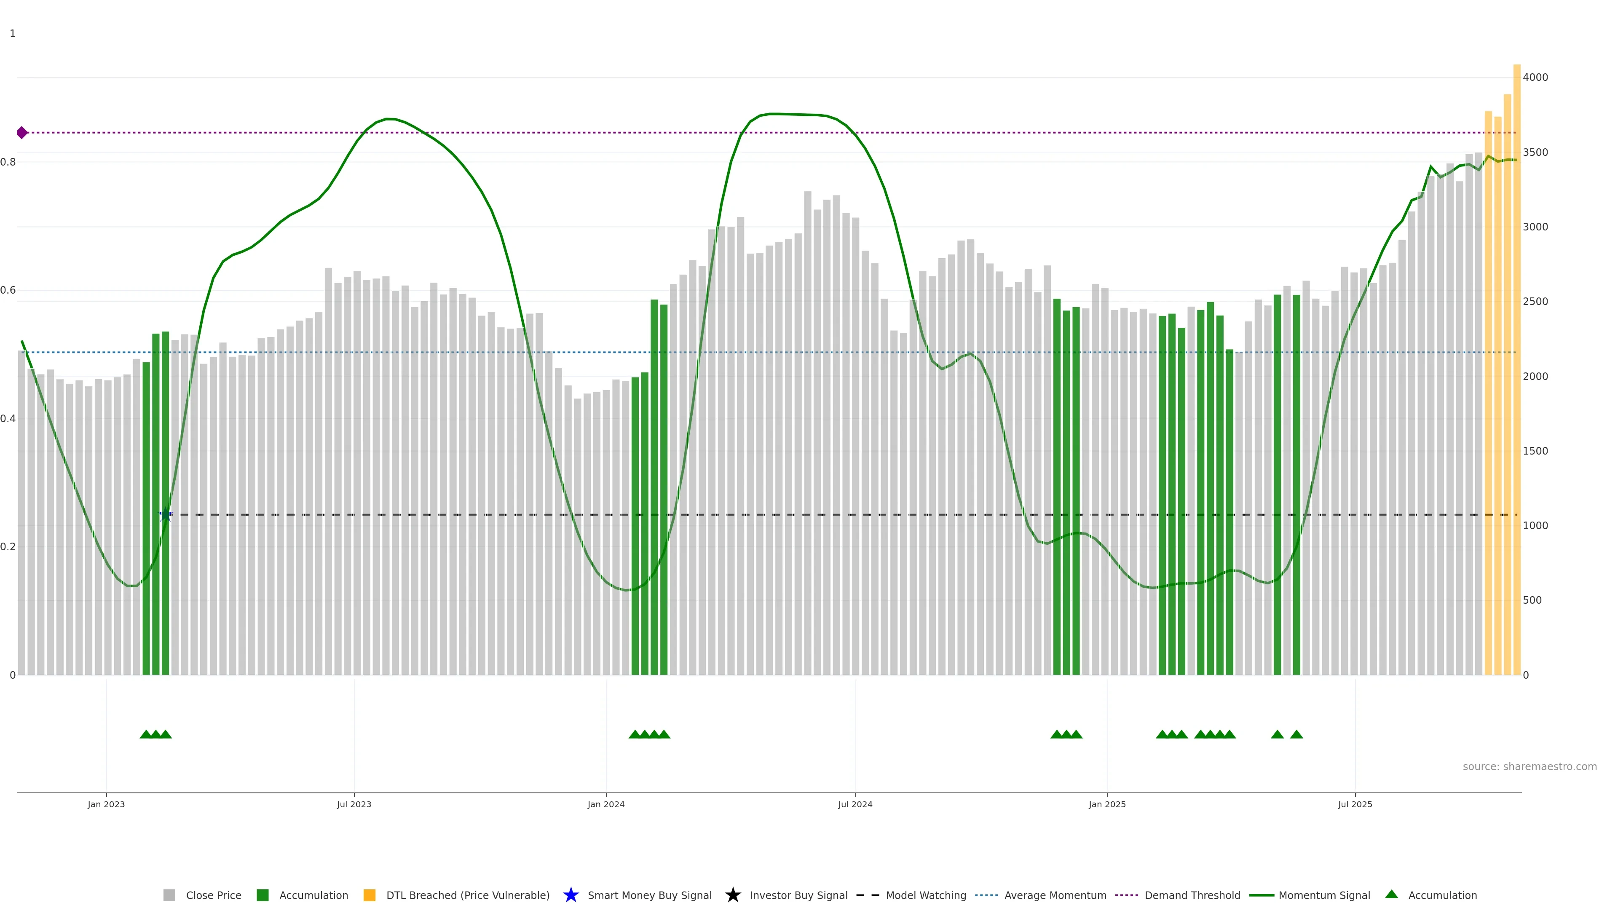This screenshot has height=910, width=1618.
Task: Click the Jul 2023 axis label
Action: 354,804
